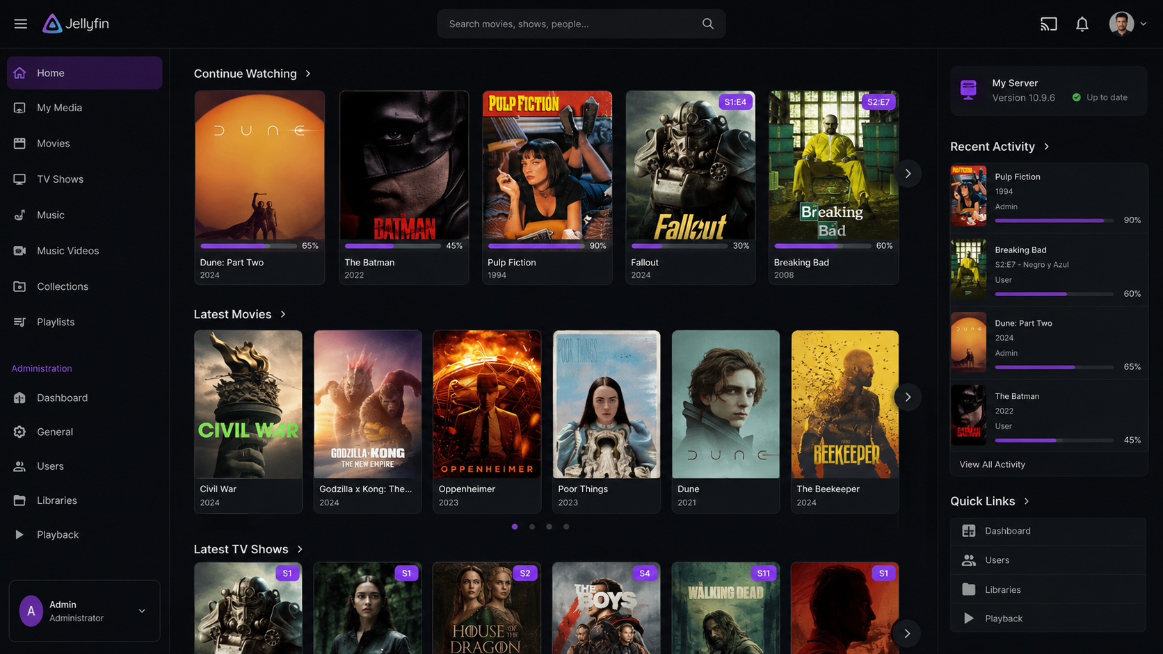The height and width of the screenshot is (654, 1163).
Task: Show next Continue Watching items
Action: coord(908,174)
